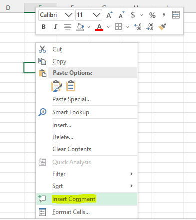Click Insert Comment menu item
The width and height of the screenshot is (196, 220).
[x=87, y=199]
